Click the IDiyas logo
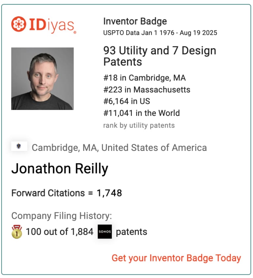This screenshot has width=253, height=278. click(x=44, y=25)
